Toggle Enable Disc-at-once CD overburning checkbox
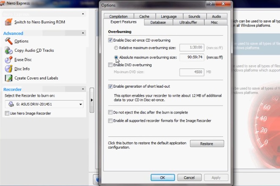Image resolution: width=280 pixels, height=186 pixels. [x=110, y=40]
